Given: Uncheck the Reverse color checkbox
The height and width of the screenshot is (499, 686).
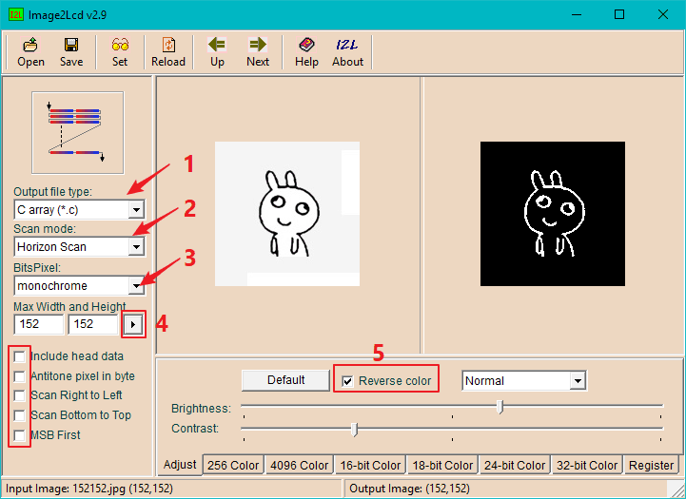Looking at the screenshot, I should [347, 381].
